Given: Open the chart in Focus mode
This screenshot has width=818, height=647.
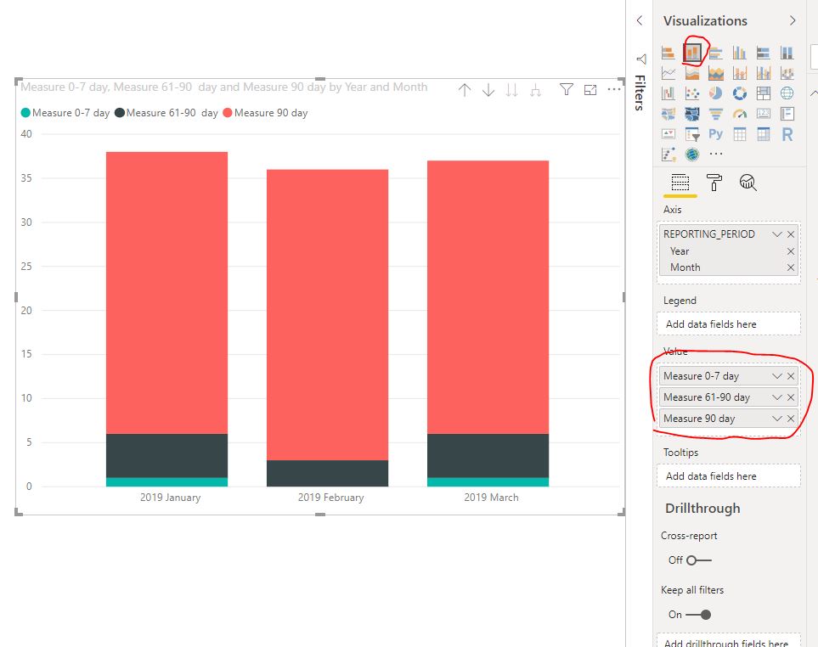Looking at the screenshot, I should (590, 90).
